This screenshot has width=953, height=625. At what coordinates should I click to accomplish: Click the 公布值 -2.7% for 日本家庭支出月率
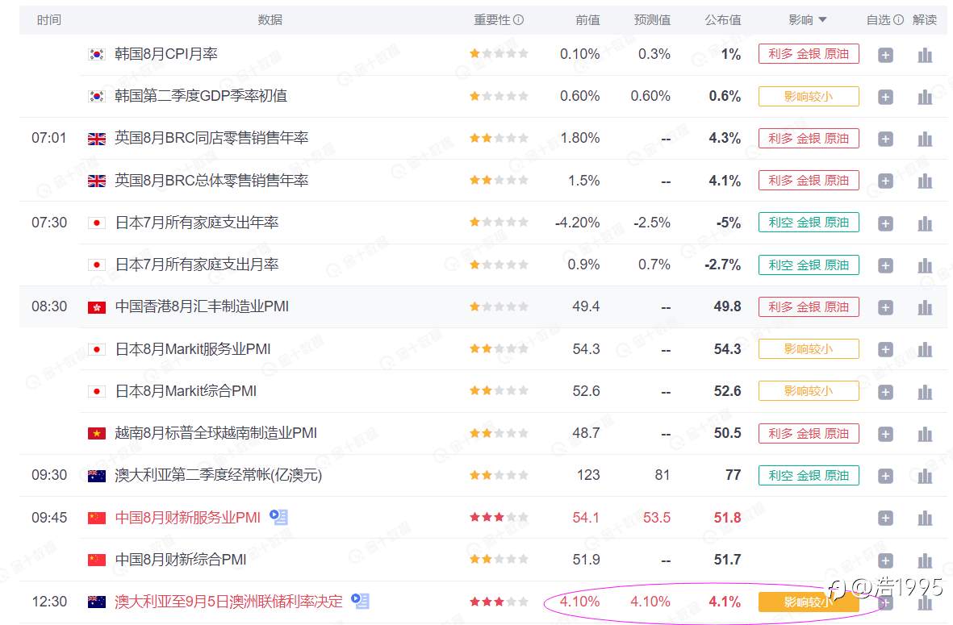click(723, 265)
